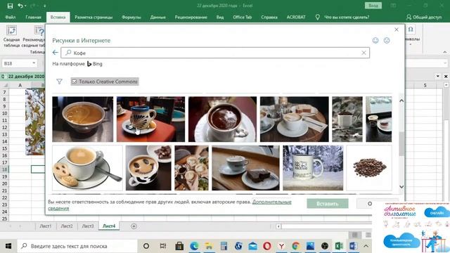Select the blue-rimmed mug on orange table thumbnail
This screenshot has width=450, height=253.
pos(150,119)
